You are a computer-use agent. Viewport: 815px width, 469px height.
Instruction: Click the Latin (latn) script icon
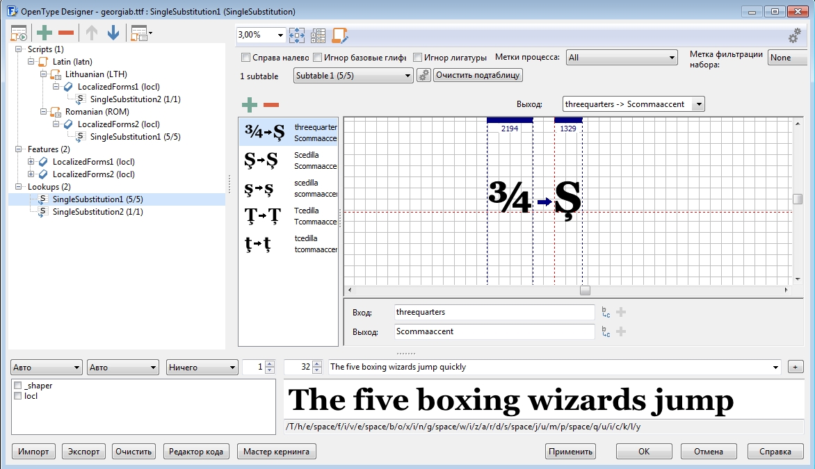[44, 62]
